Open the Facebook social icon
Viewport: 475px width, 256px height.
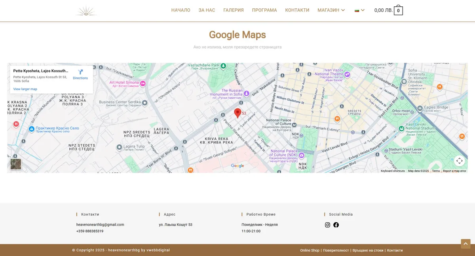point(336,225)
